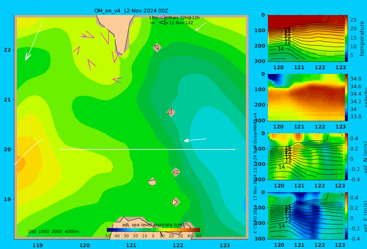This screenshot has width=367, height=249.
Task: Click the 'drifters 72h@12h' legend text
Action: pyautogui.click(x=182, y=18)
